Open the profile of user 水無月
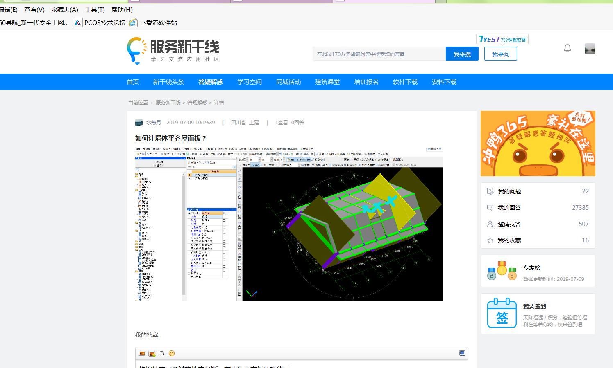 [x=153, y=122]
